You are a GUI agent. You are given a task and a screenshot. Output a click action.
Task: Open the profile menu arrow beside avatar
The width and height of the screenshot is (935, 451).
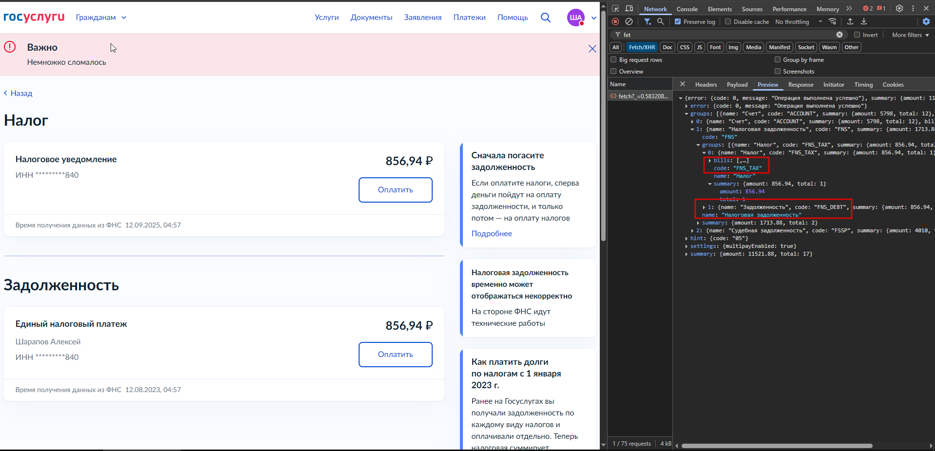click(593, 18)
